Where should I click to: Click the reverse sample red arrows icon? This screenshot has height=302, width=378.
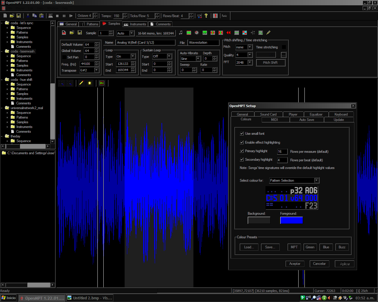pyautogui.click(x=228, y=33)
